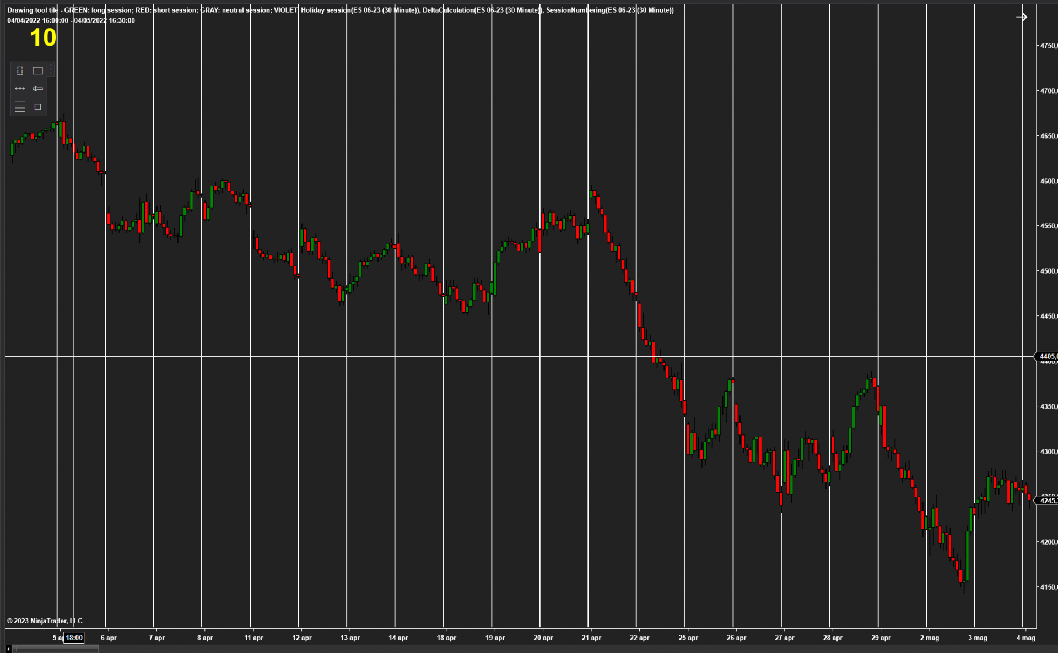Screen dimensions: 1058x653
Task: Click the slider-shaped tool icon
Action: pos(37,89)
